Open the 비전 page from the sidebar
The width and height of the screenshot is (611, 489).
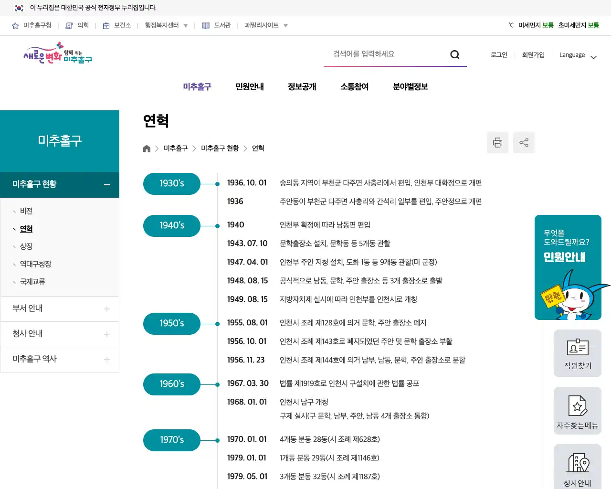pos(26,211)
